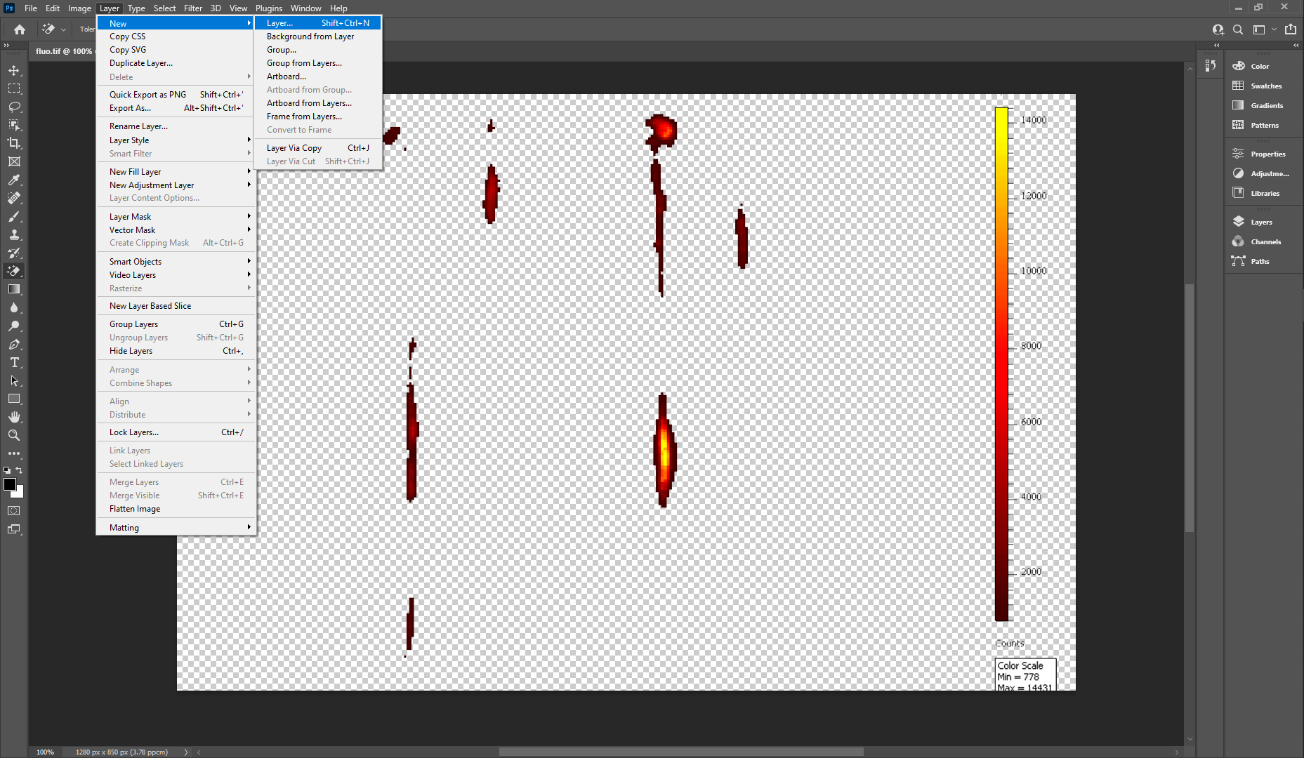Select the Horizontal Type tool
The height and width of the screenshot is (758, 1304).
pos(14,363)
